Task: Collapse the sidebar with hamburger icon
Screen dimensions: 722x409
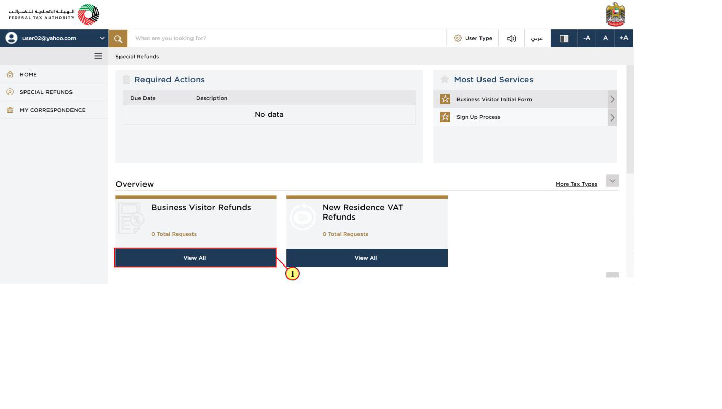Action: (x=99, y=56)
